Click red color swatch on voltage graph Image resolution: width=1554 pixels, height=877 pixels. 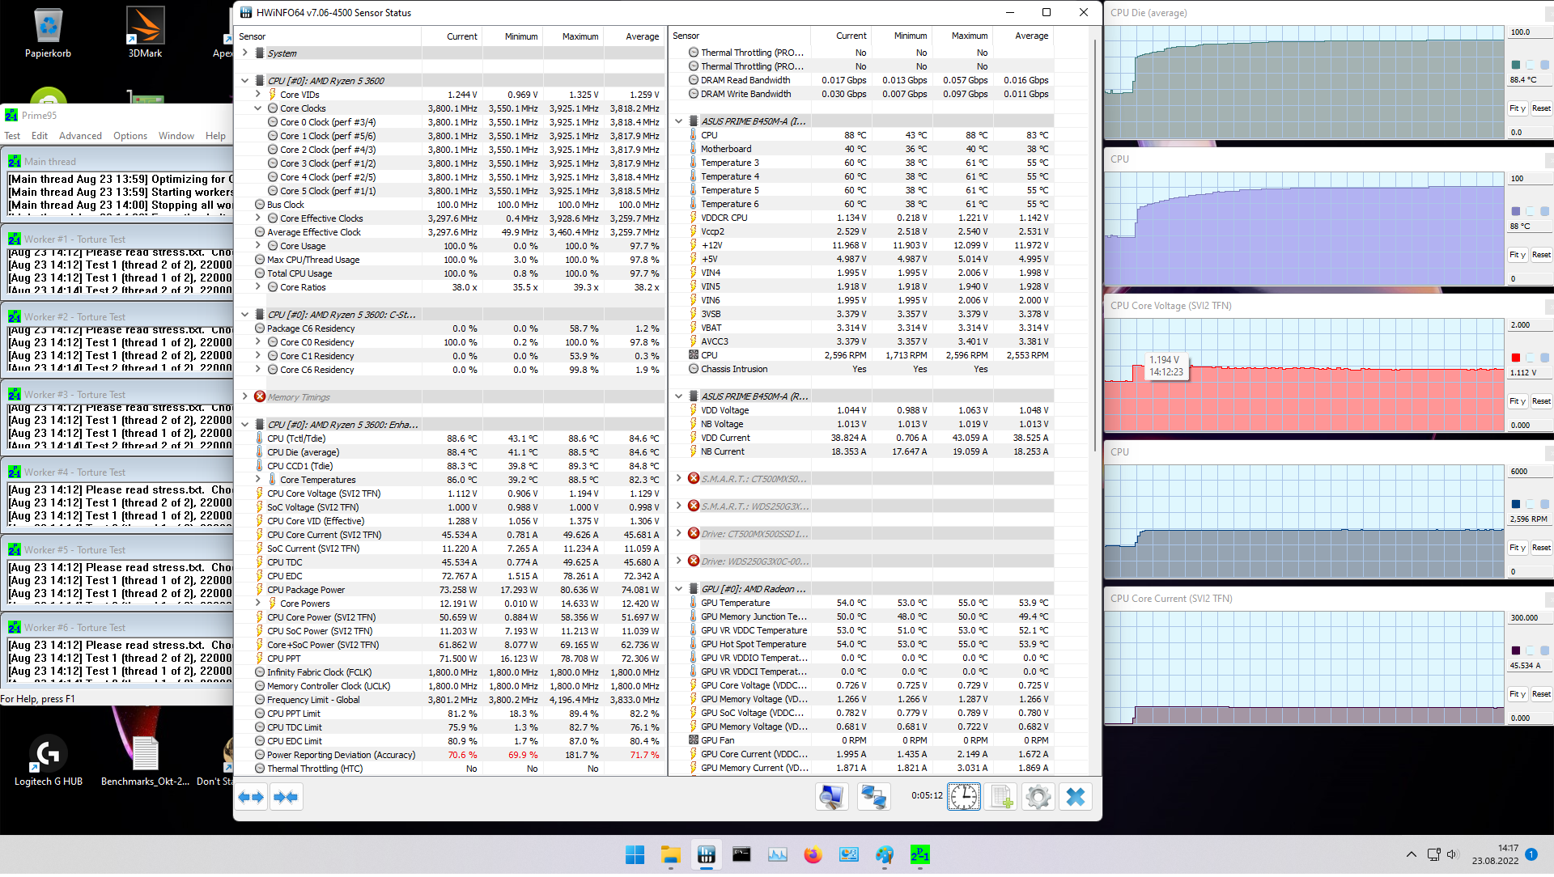(1516, 358)
